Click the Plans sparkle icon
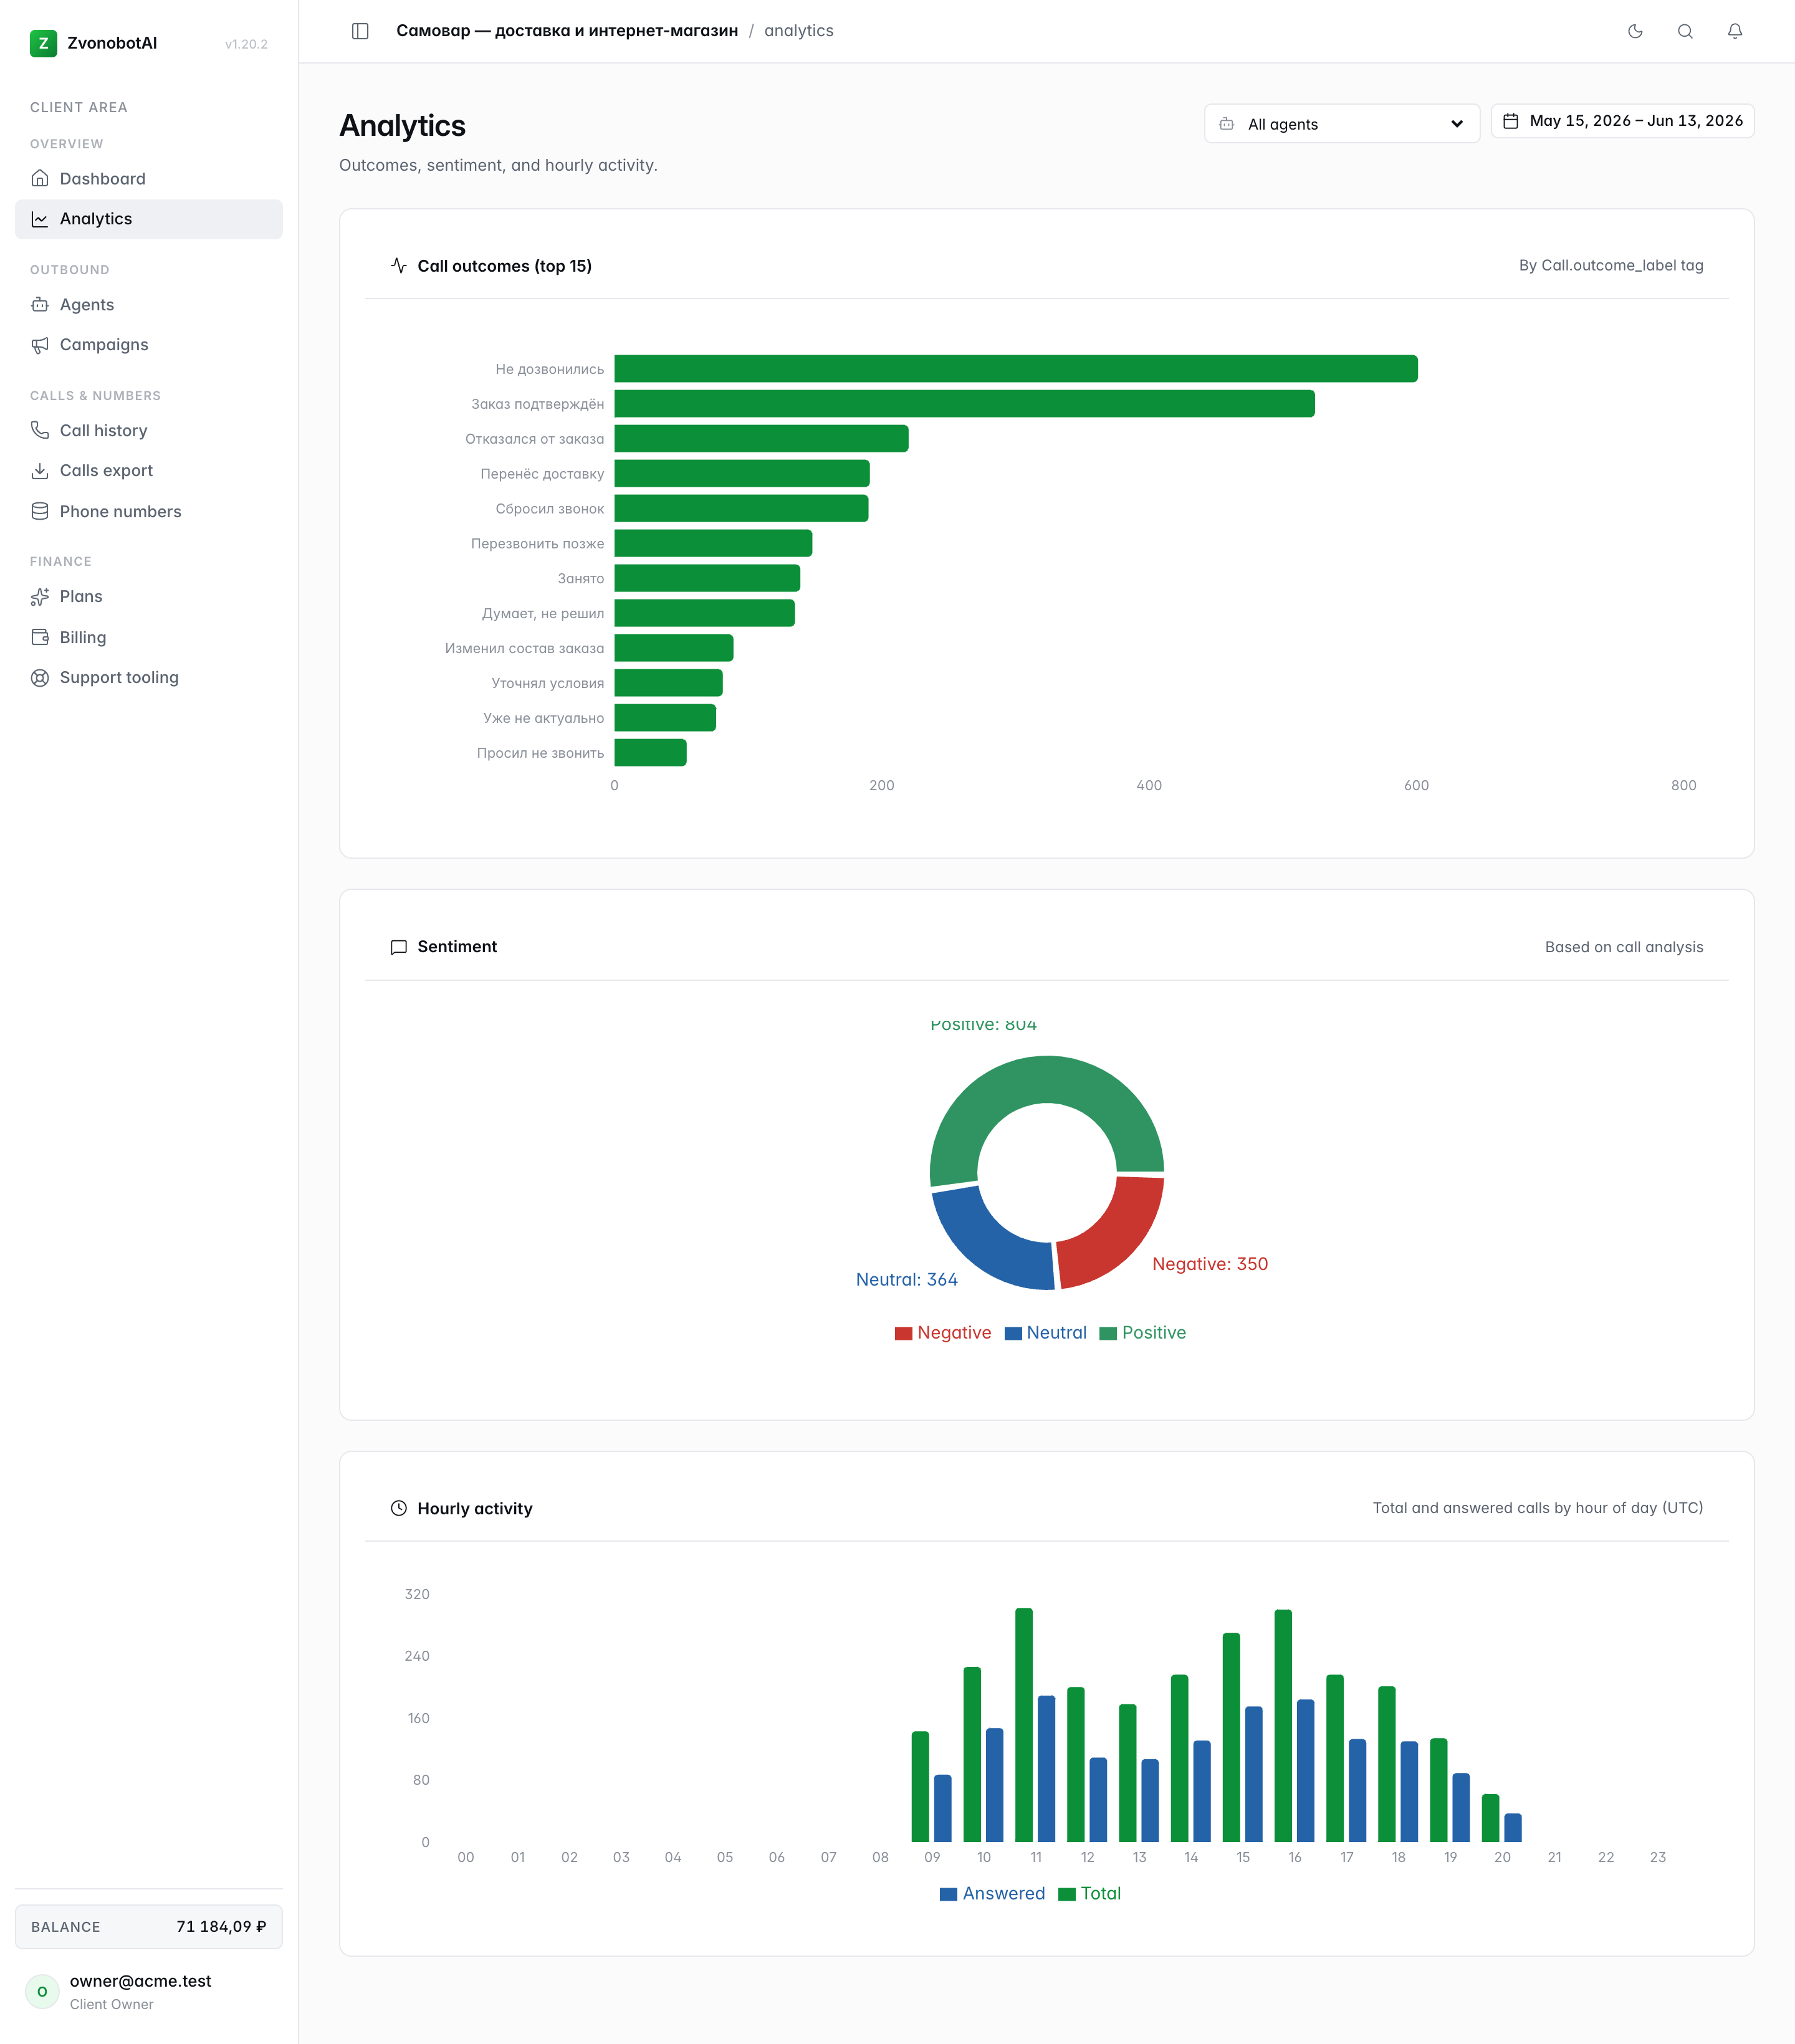 tap(40, 596)
